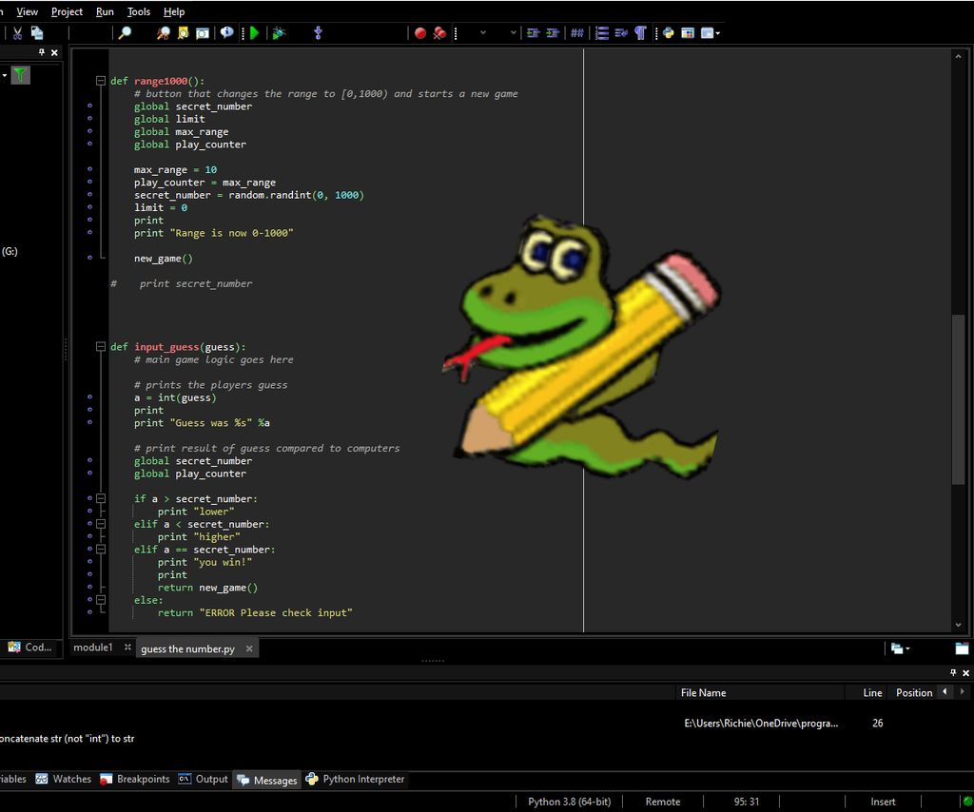Toggle special characters display with the pilcrow icon
The height and width of the screenshot is (812, 974).
(641, 33)
